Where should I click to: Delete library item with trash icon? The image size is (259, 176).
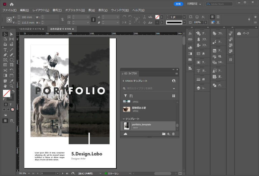pyautogui.click(x=173, y=134)
